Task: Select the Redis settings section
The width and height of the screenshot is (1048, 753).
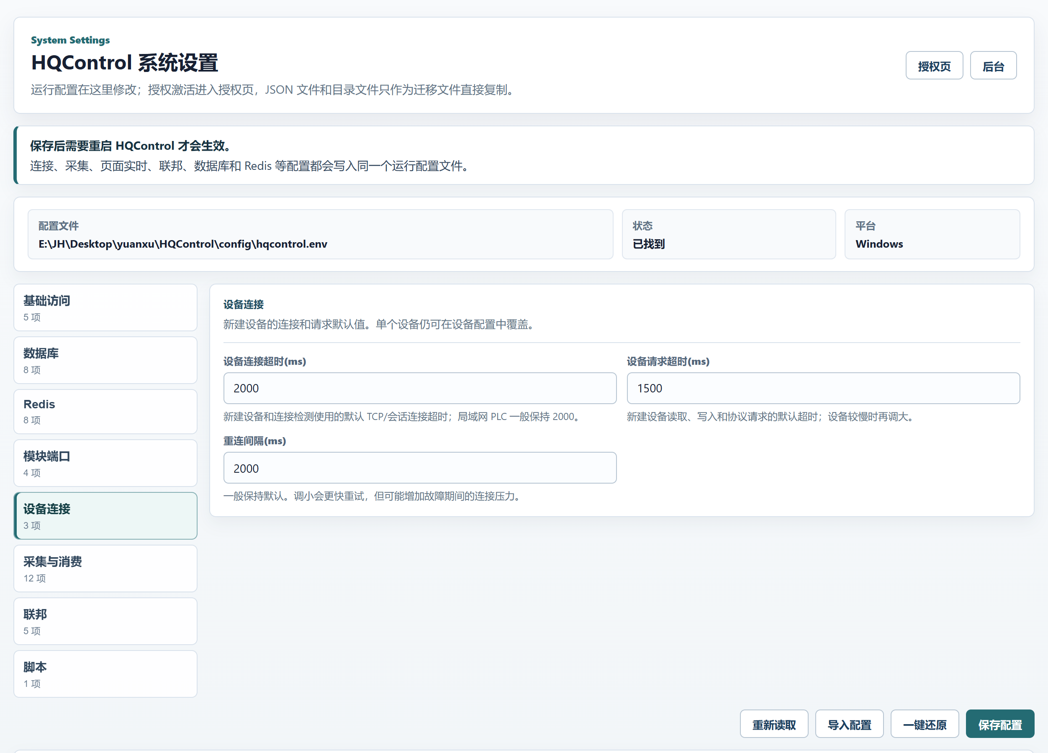Action: [105, 412]
